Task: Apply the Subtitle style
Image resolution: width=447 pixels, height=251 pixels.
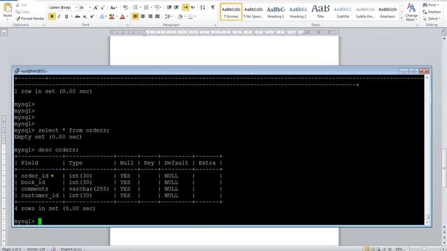Action: point(343,12)
